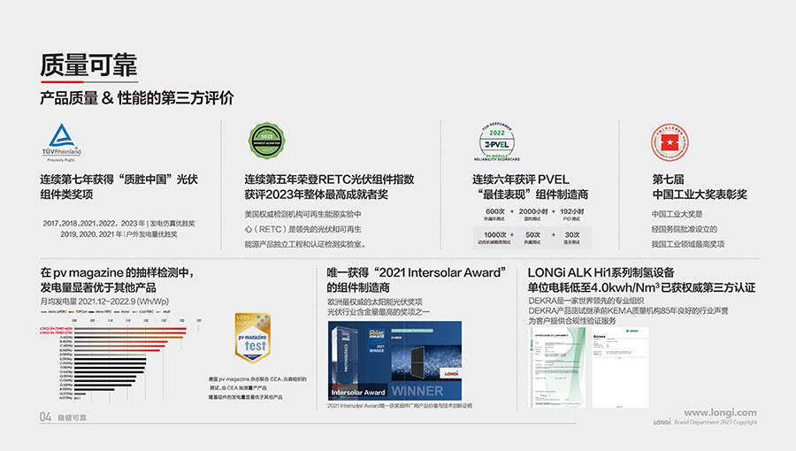
Task: Select heading 连续第五年荣登RETC光伏组件指数
Action: coord(329,180)
